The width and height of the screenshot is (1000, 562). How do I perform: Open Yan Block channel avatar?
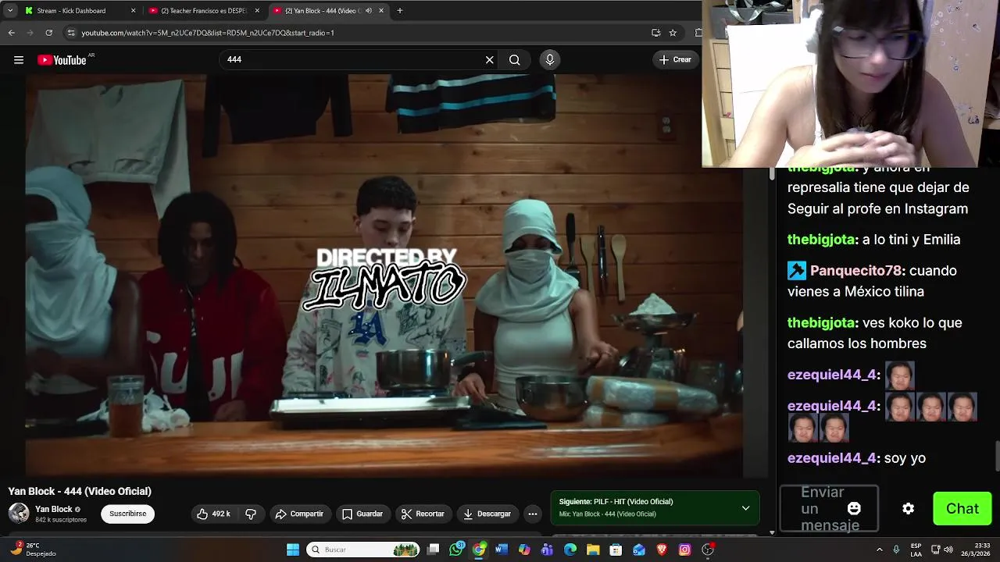(19, 513)
